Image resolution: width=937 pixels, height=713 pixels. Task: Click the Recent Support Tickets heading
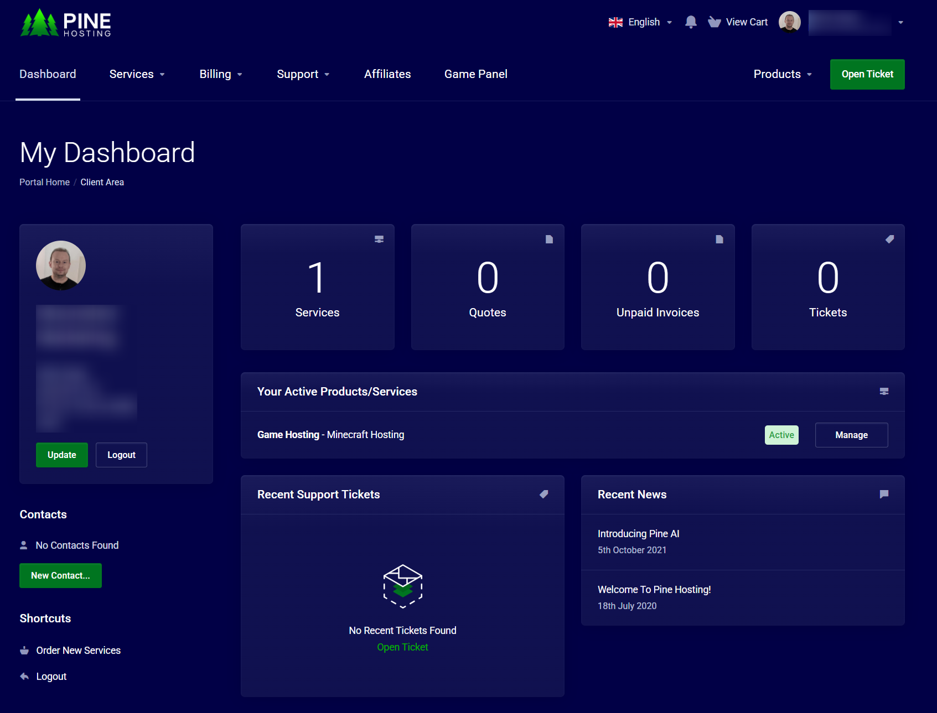pyautogui.click(x=319, y=495)
